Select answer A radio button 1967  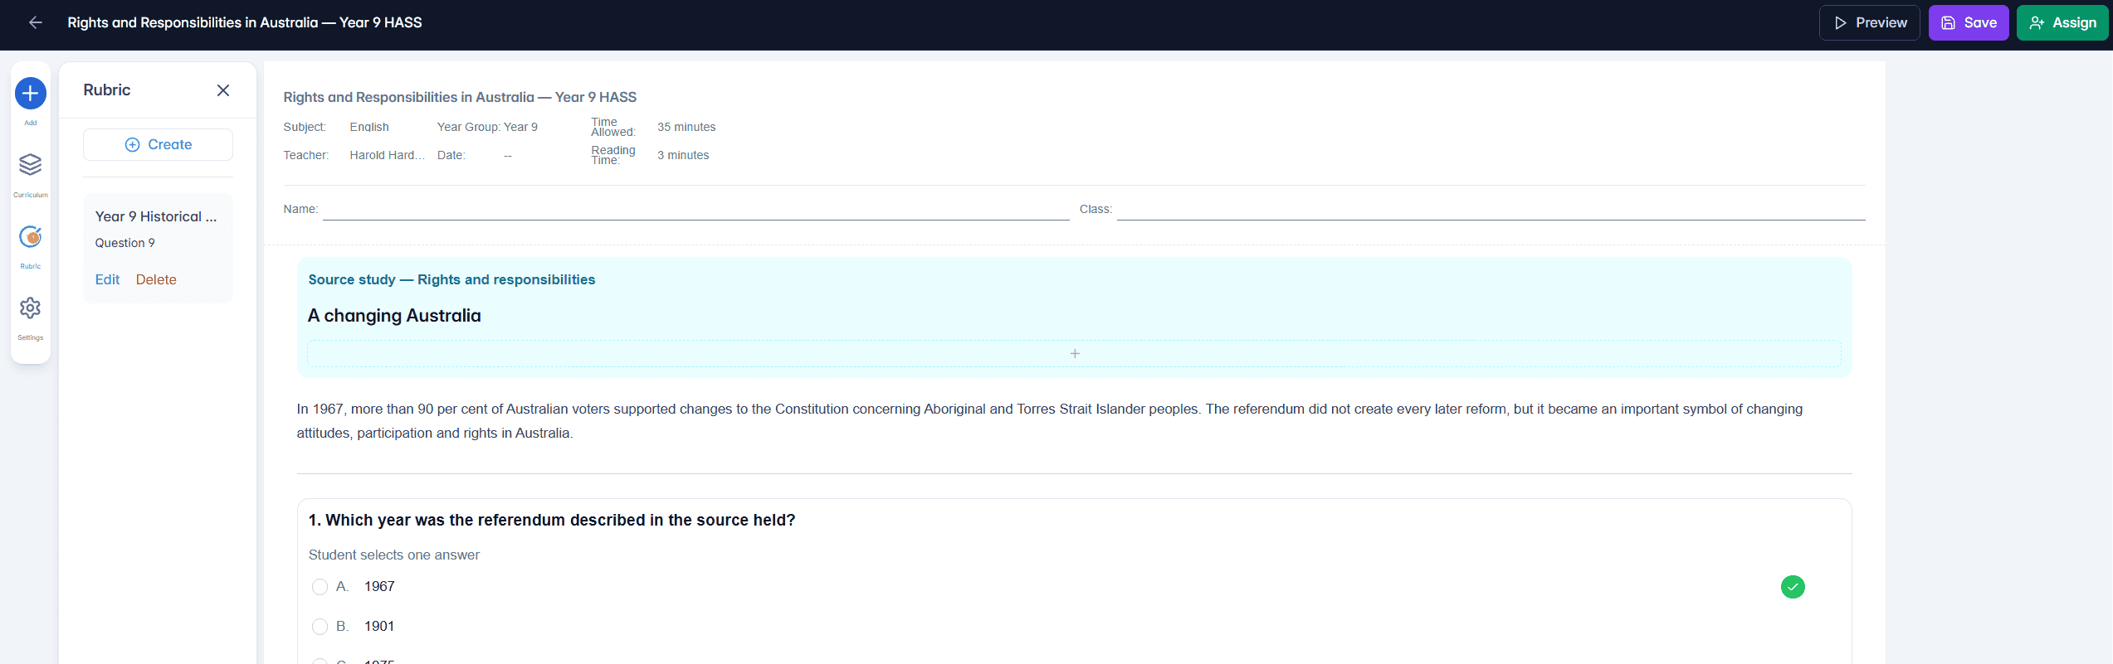click(x=320, y=587)
